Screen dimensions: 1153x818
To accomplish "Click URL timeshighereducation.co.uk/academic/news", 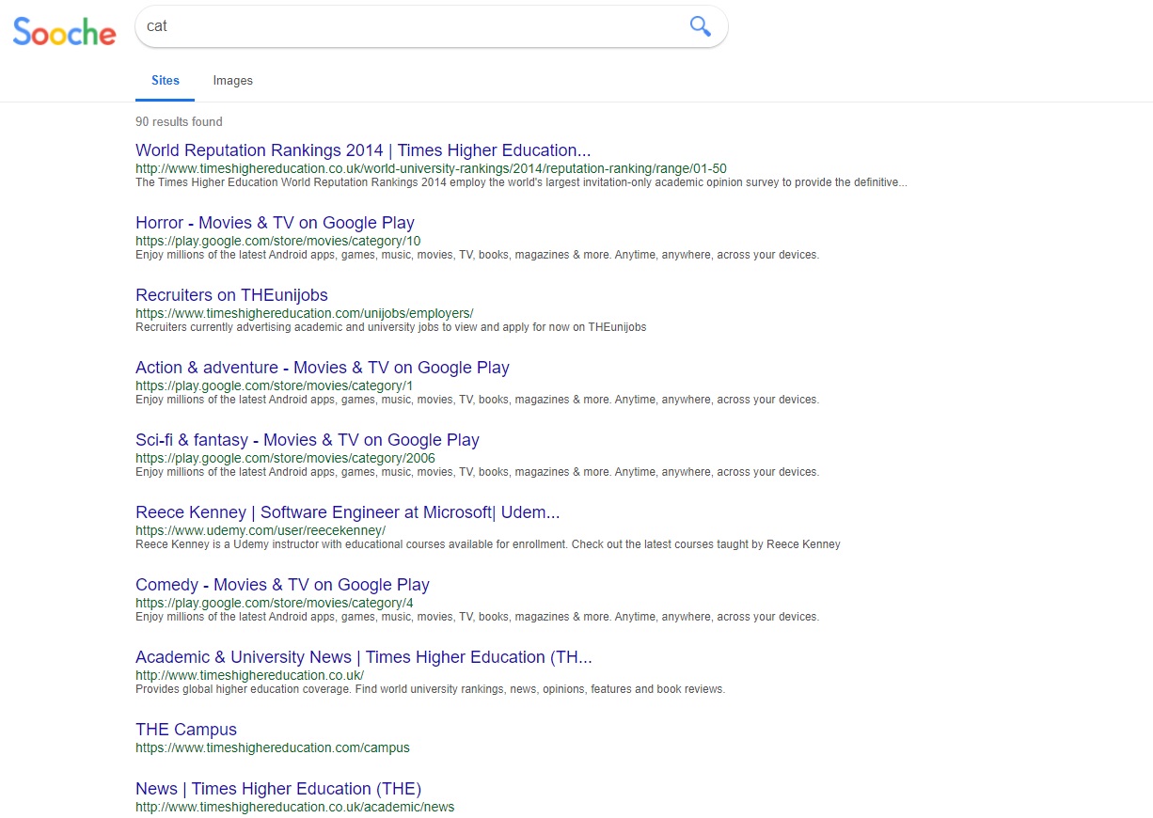I will tap(295, 808).
